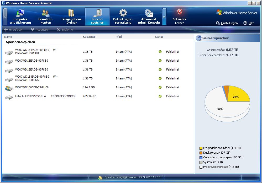
Task: Click Windows Home Server logo
Action: 237,13
